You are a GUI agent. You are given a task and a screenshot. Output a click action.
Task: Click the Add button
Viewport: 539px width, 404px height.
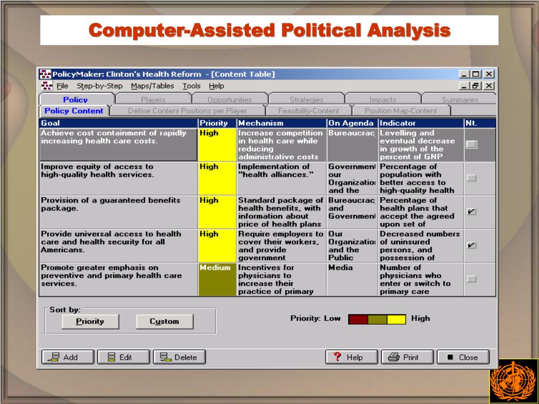pos(68,357)
